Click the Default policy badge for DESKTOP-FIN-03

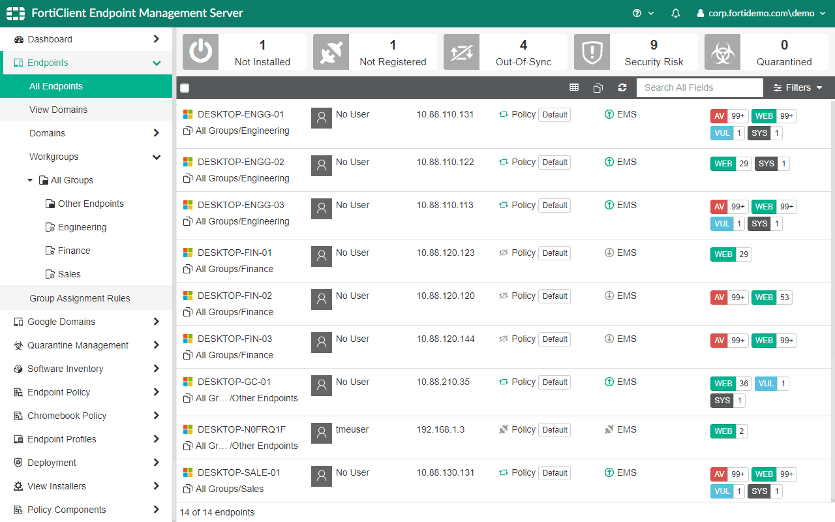[x=554, y=339]
